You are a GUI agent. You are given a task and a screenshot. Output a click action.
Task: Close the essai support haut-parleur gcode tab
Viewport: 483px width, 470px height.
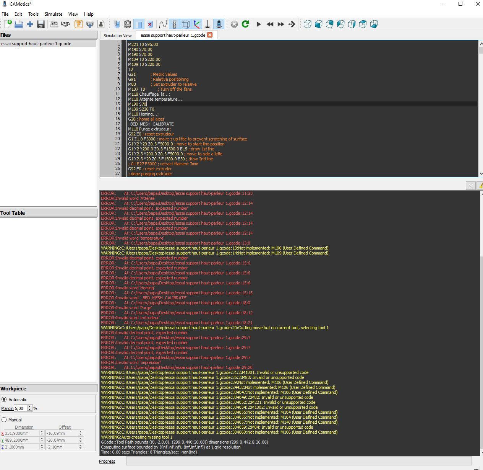pyautogui.click(x=210, y=35)
